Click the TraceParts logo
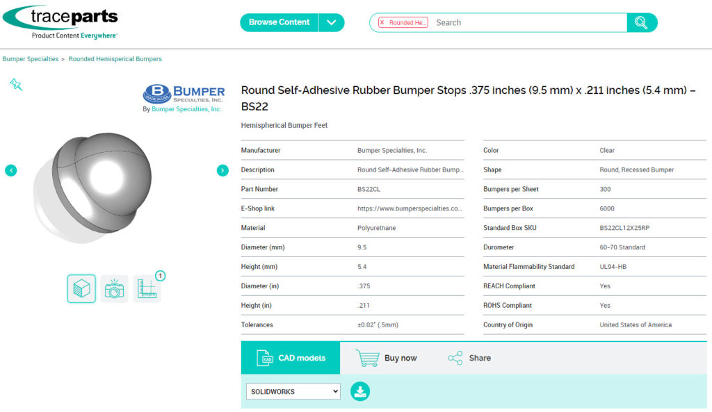This screenshot has height=412, width=712. point(60,22)
